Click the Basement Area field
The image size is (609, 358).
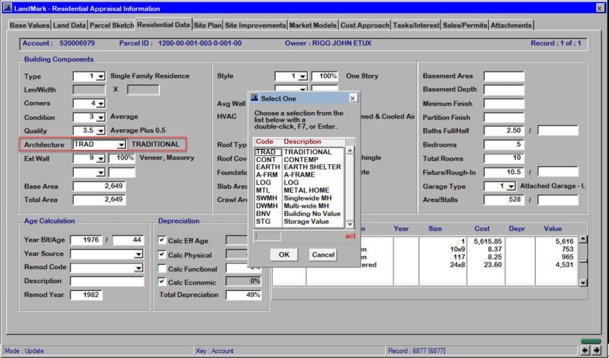pos(504,77)
